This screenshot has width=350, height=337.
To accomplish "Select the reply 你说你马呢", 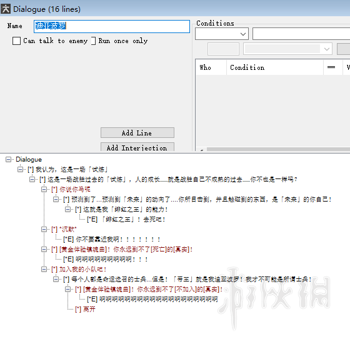I will pos(71,190).
